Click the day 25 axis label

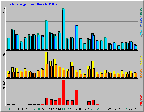(x=110, y=109)
